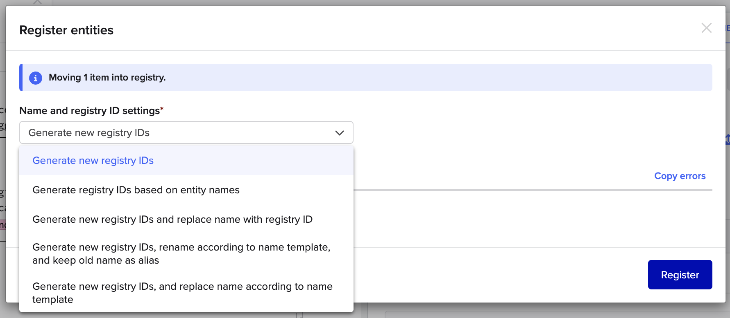
Task: Choose 'Generate registry IDs based on entity names'
Action: [186, 190]
